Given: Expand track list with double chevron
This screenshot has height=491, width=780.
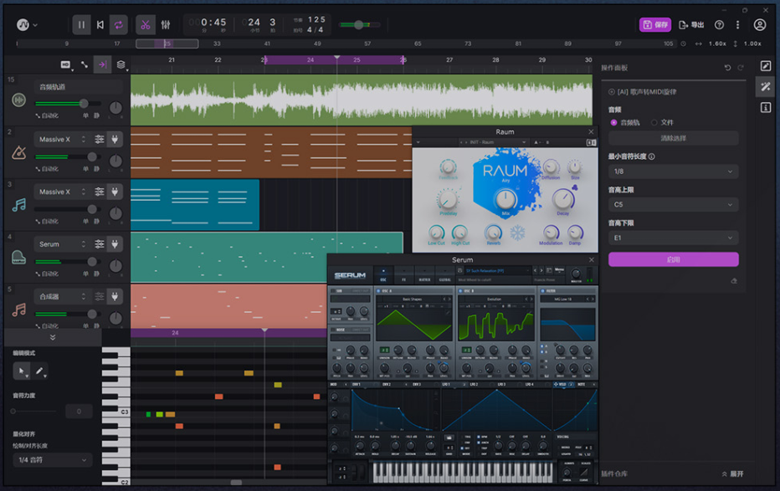Looking at the screenshot, I should point(53,337).
